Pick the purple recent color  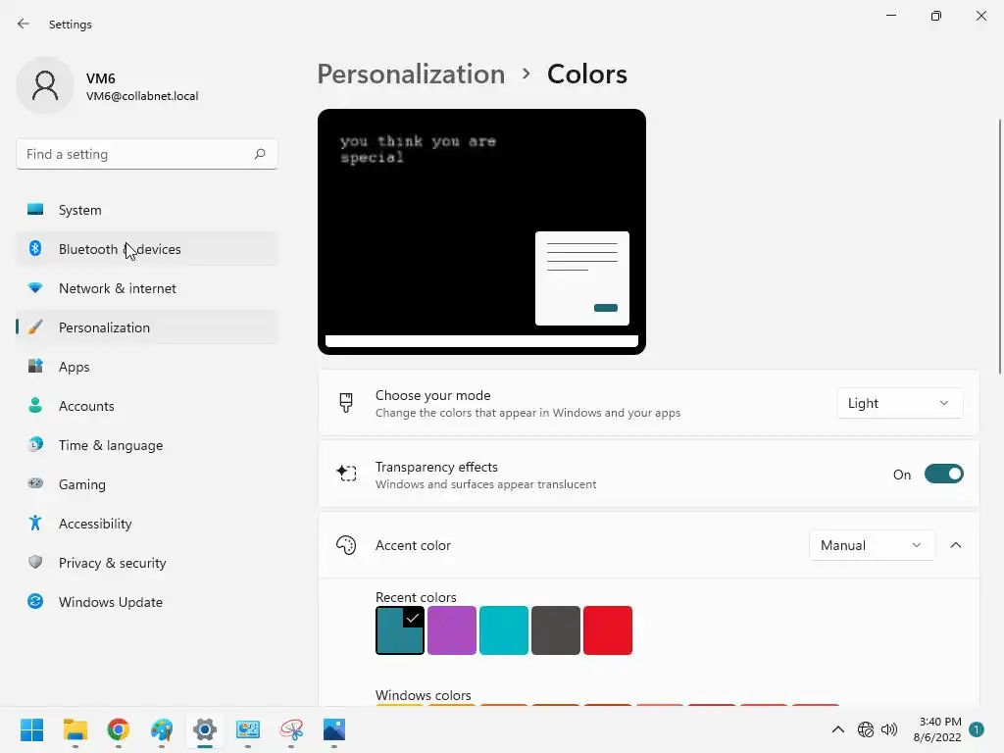(451, 630)
